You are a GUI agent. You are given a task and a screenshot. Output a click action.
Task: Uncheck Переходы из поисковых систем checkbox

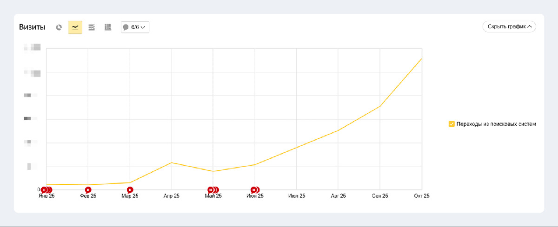click(451, 124)
